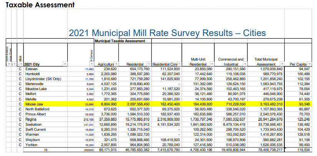Select the Estevan city cell
The height and width of the screenshot is (156, 317).
coord(45,69)
